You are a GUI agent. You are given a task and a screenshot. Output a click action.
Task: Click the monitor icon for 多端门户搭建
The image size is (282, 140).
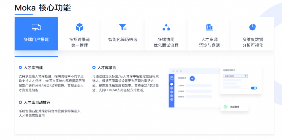point(36,27)
